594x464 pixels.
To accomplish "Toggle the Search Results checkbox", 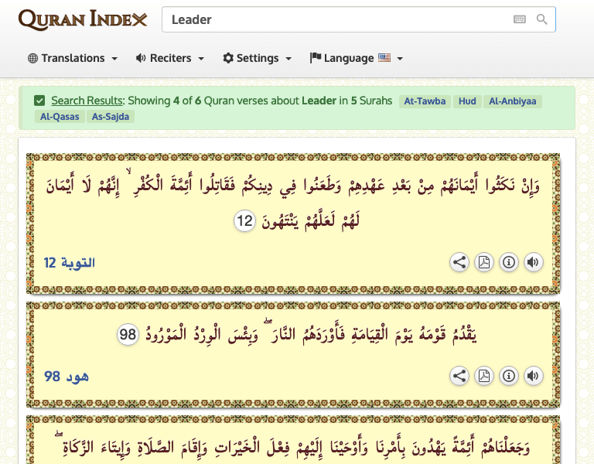I will [x=39, y=101].
